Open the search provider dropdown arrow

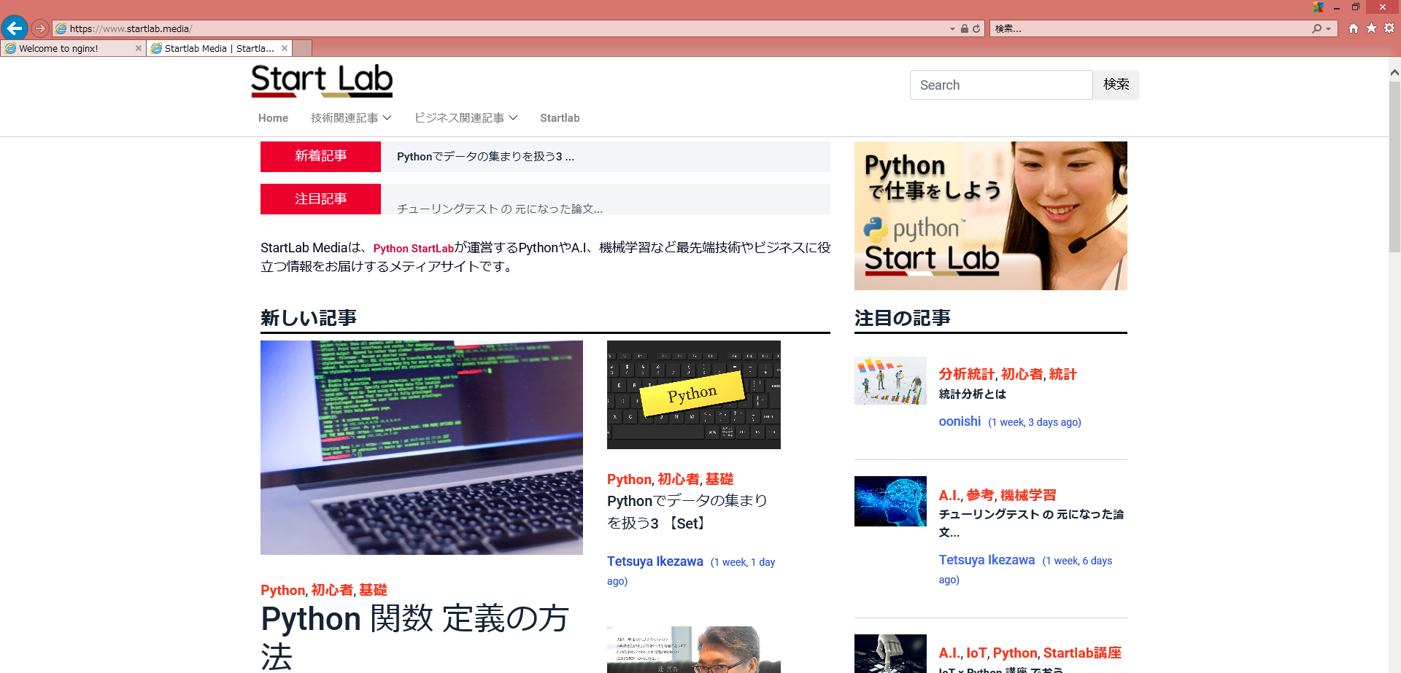(x=1329, y=29)
